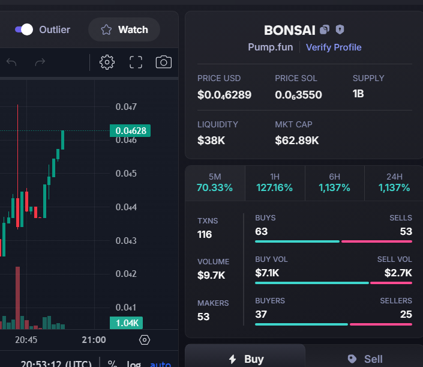This screenshot has height=367, width=423.
Task: Enter fullscreen chart mode
Action: click(x=136, y=62)
